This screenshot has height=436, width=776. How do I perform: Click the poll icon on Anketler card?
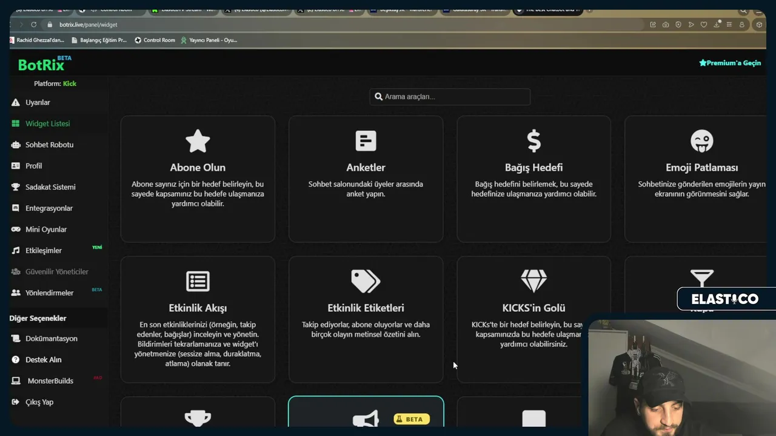[366, 141]
